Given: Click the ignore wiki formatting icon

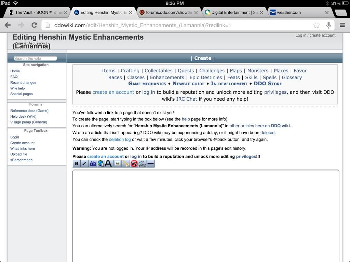Looking at the screenshot, I should pyautogui.click(x=134, y=164).
